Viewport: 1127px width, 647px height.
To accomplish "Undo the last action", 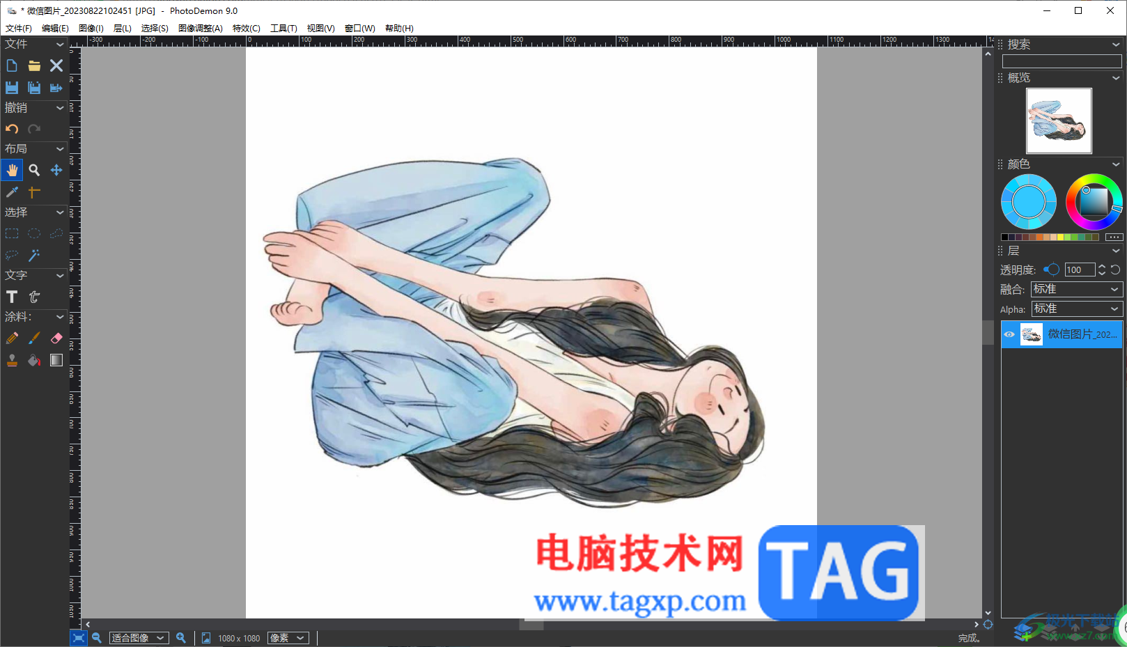I will (12, 129).
